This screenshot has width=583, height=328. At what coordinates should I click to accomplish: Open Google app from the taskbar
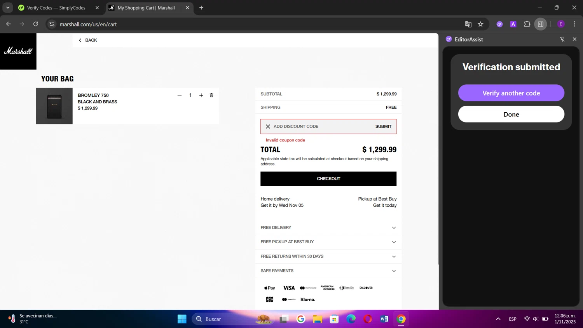pyautogui.click(x=301, y=319)
